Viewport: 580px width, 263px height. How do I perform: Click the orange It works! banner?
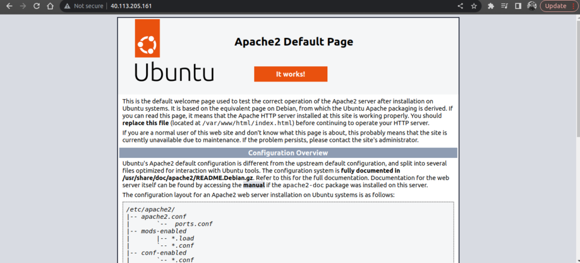coord(291,74)
